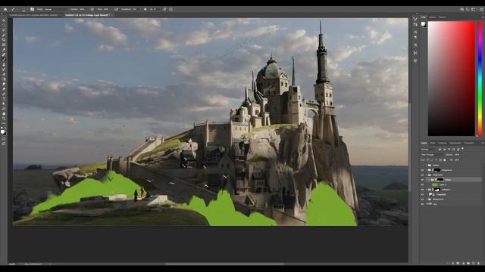
Task: Collapse the Midground group chevron
Action: pos(427,175)
